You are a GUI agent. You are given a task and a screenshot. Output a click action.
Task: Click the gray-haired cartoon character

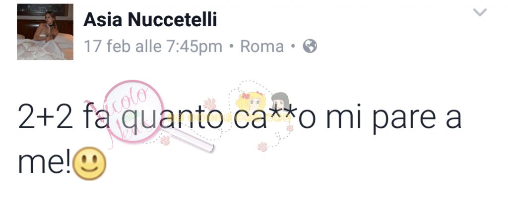coord(279,102)
